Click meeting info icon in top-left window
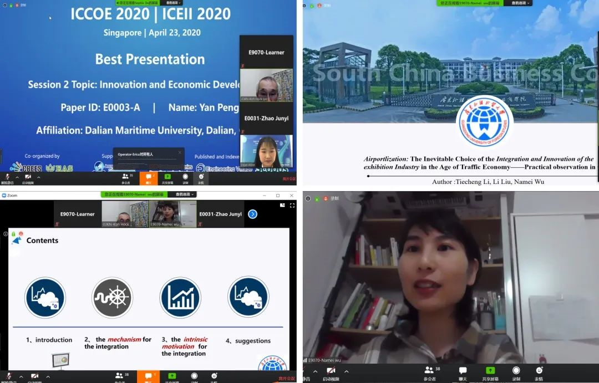The height and width of the screenshot is (383, 599). [4, 6]
